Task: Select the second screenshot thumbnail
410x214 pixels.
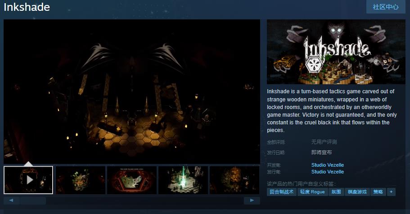Action: click(80, 180)
